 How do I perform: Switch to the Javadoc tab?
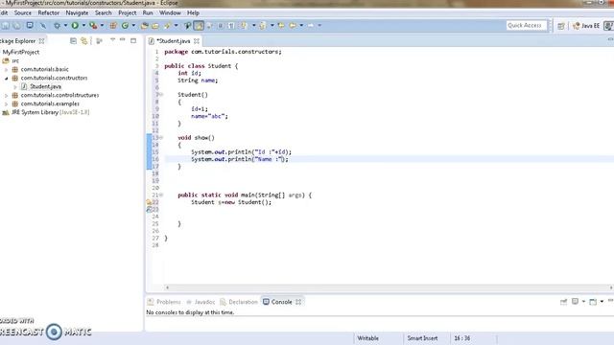201,302
